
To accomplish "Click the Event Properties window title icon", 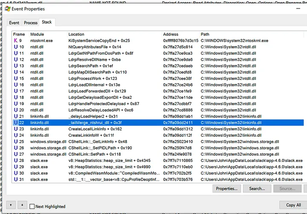I will click(5, 9).
